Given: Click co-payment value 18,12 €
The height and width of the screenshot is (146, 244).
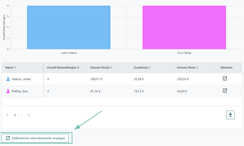Looking at the screenshot, I should [139, 91].
